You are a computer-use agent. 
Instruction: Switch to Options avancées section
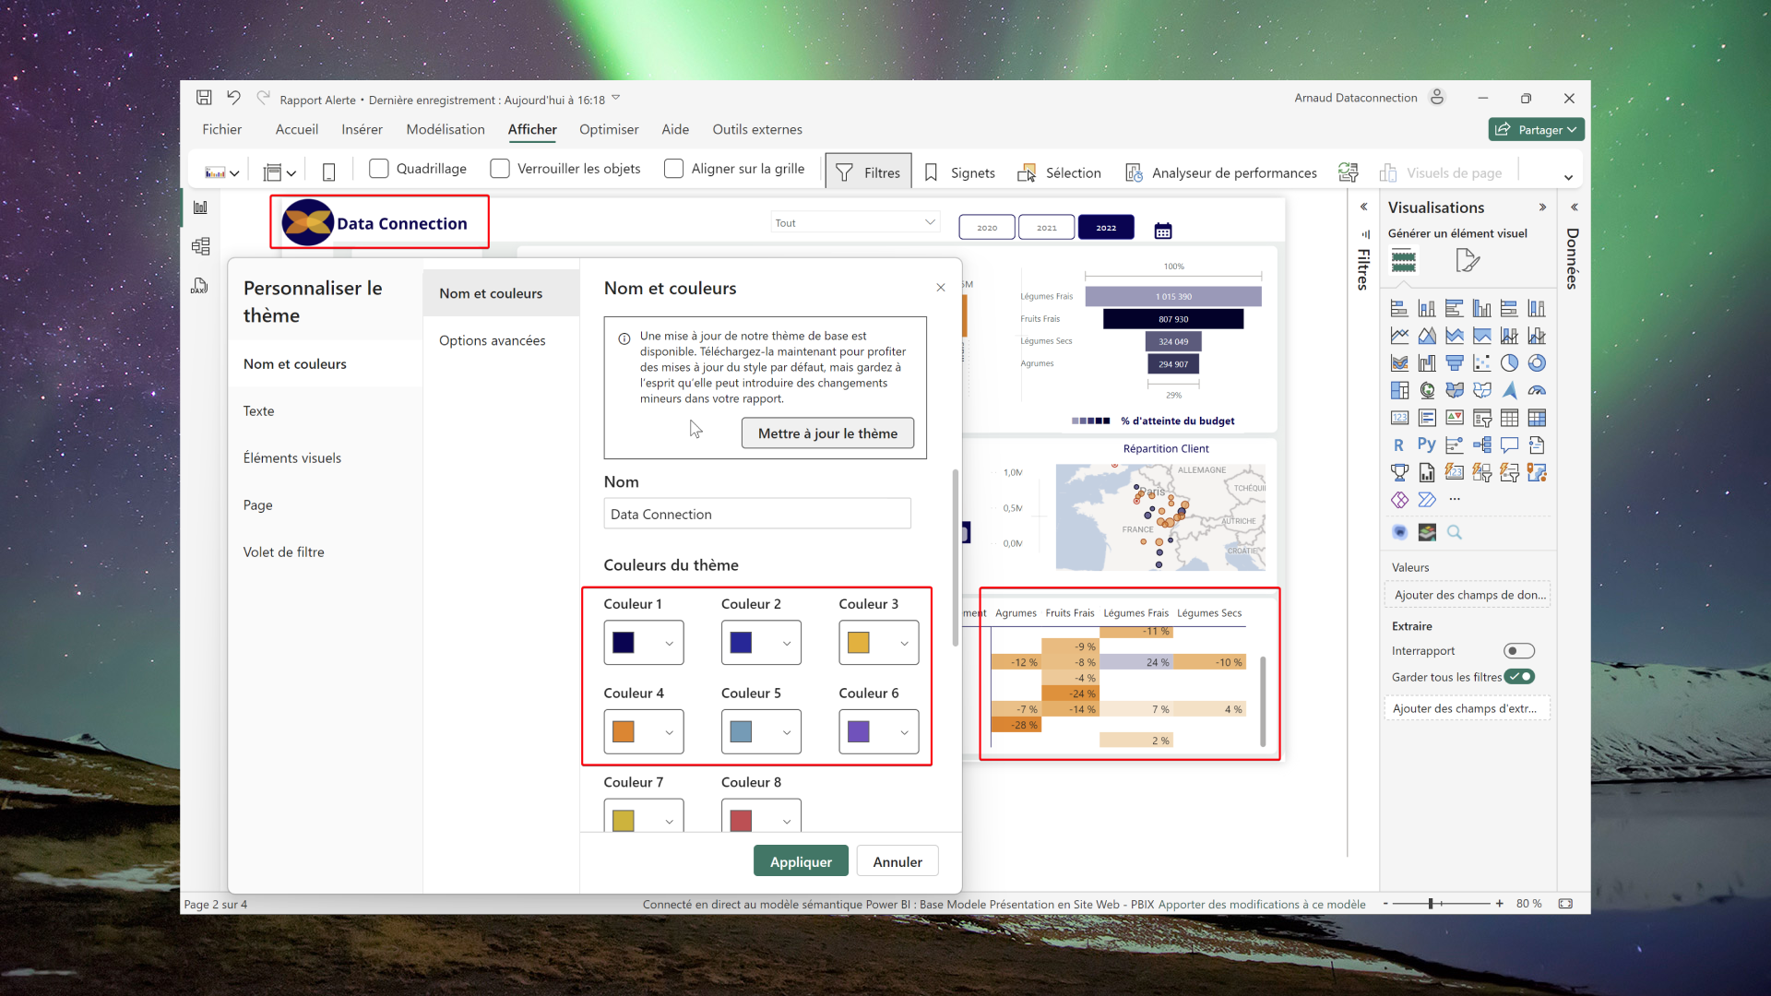point(493,340)
